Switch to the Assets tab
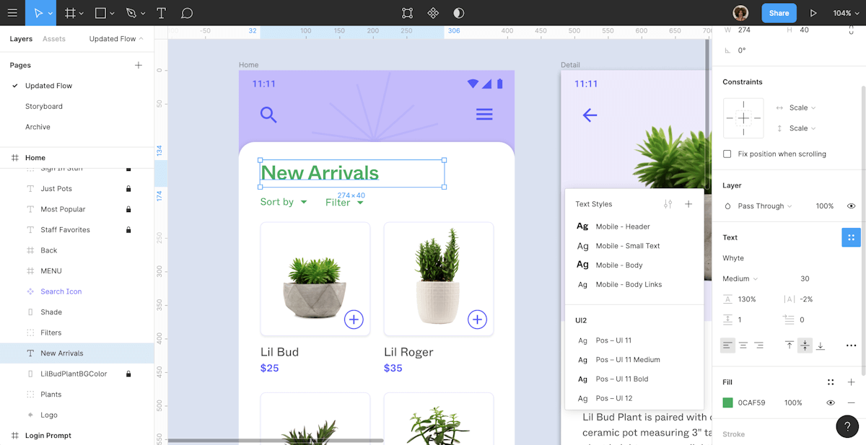 (56, 38)
